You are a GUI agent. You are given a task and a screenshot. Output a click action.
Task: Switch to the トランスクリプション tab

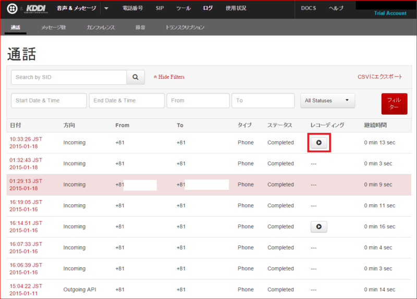(185, 28)
